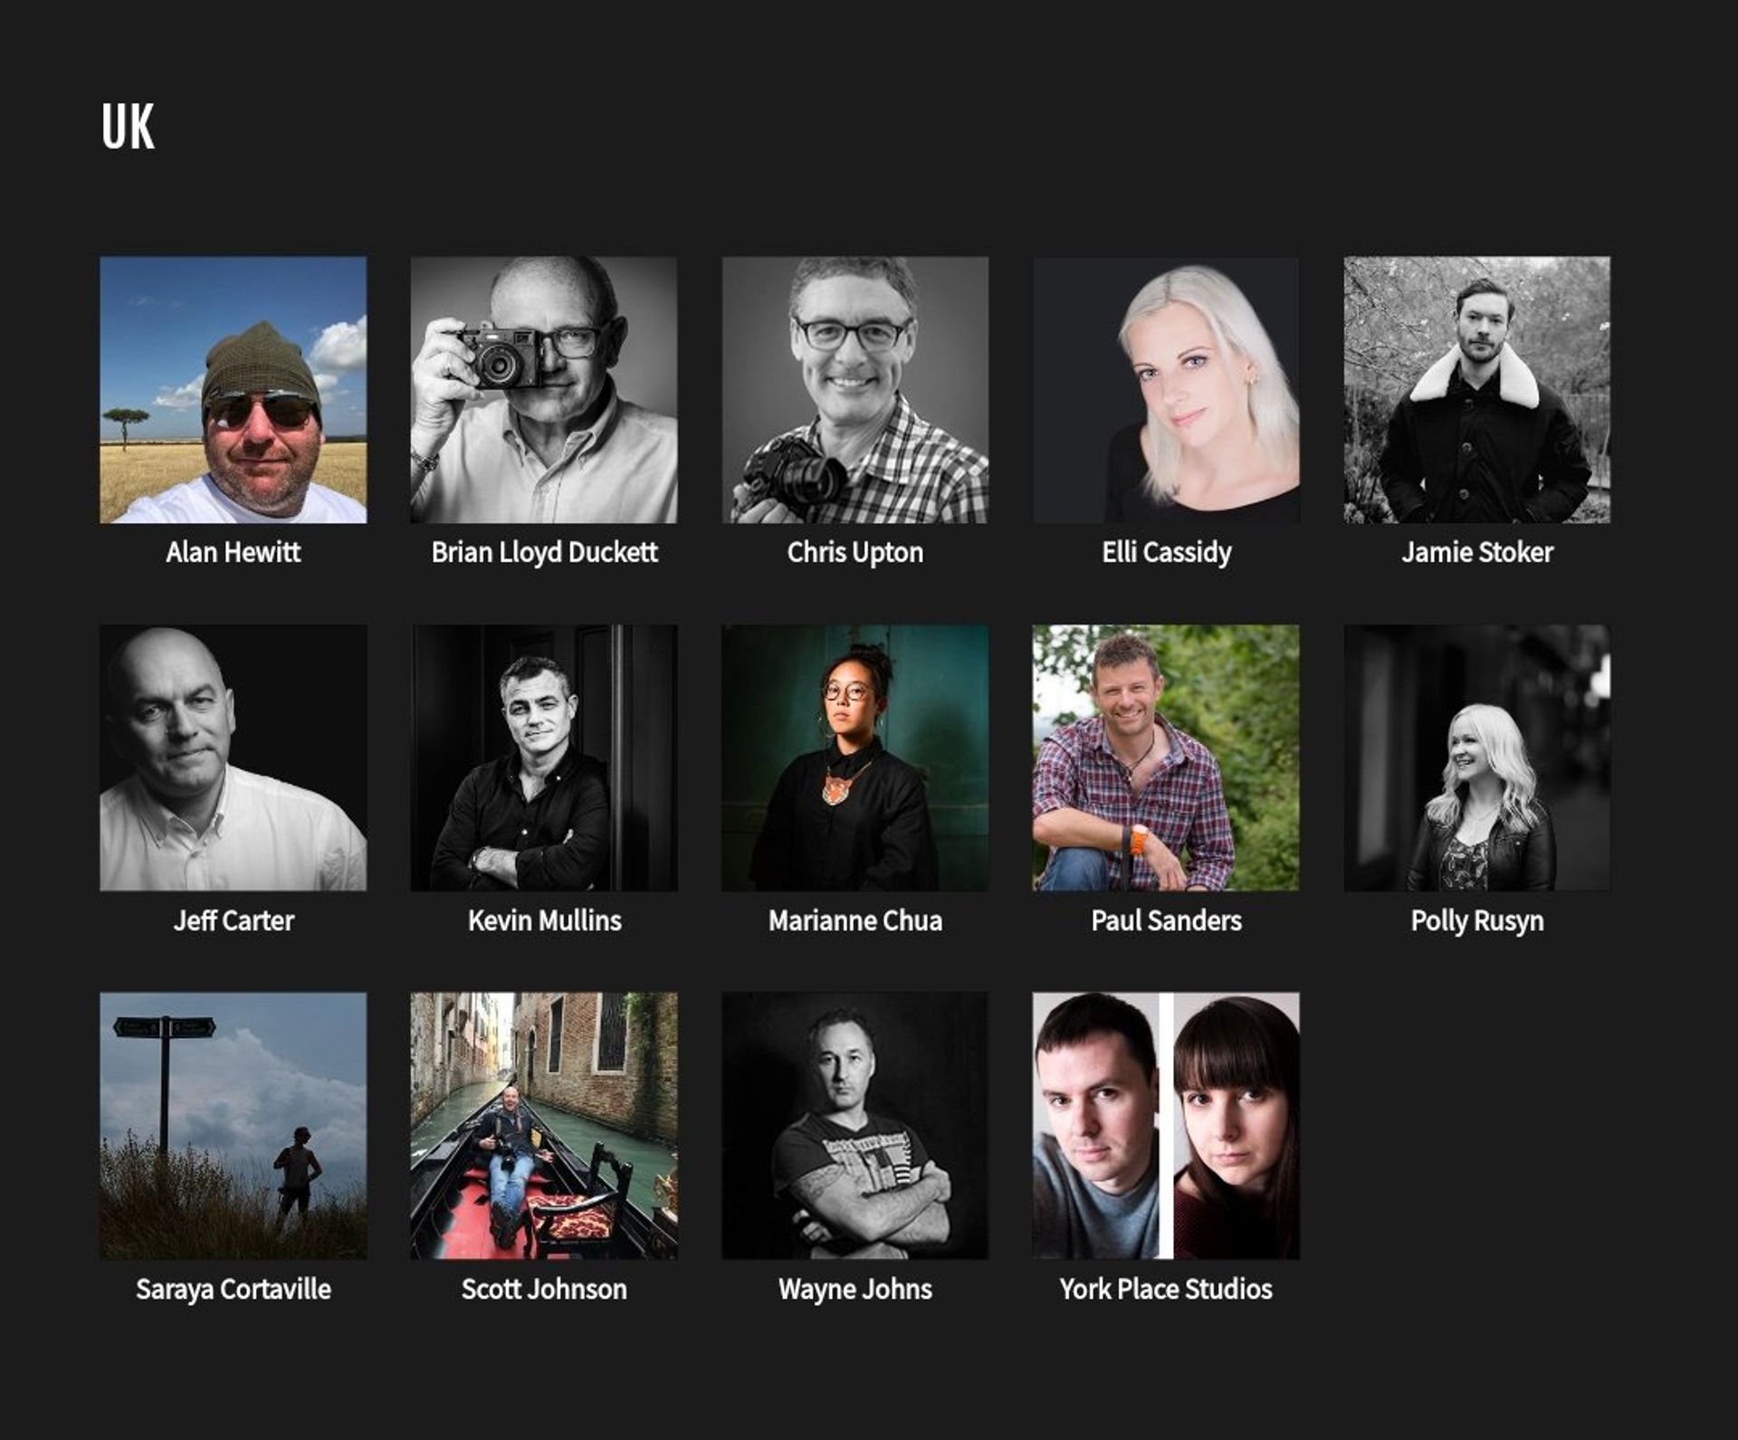Open Jeff Carter's black-and-white portrait

[x=233, y=758]
